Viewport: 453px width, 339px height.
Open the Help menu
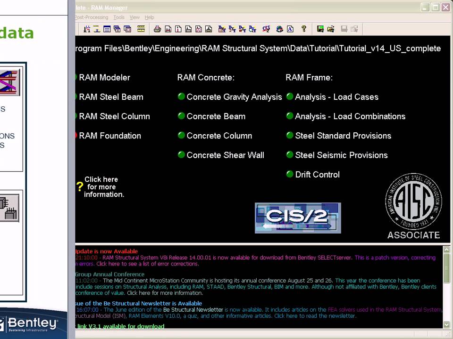tap(150, 17)
